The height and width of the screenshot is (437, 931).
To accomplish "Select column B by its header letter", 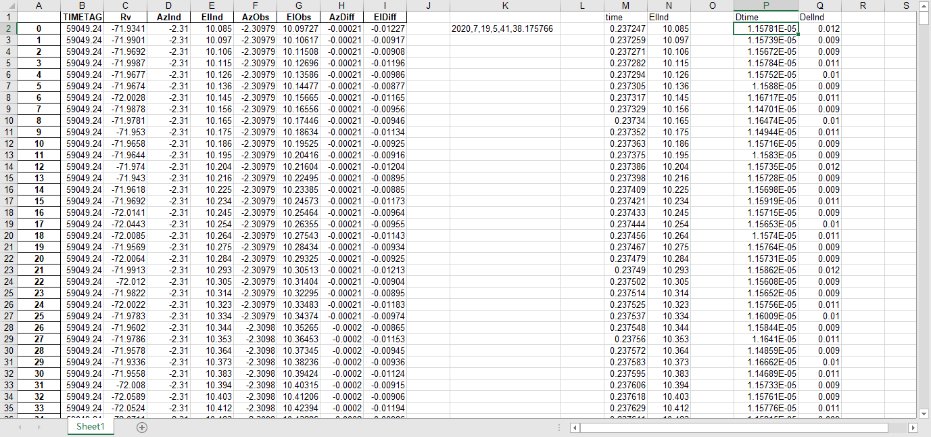I will point(82,6).
